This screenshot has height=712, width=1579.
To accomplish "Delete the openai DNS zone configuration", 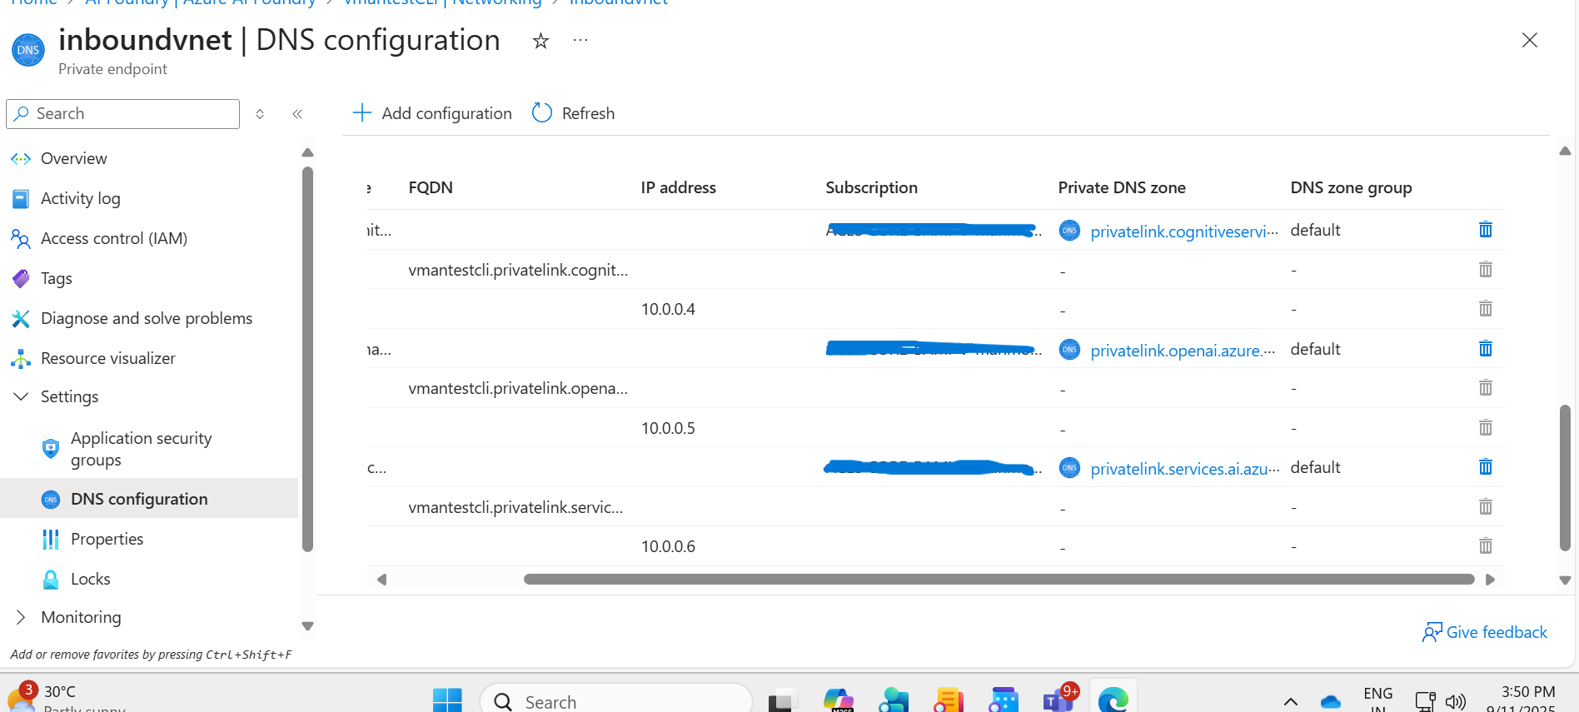I will pyautogui.click(x=1485, y=349).
